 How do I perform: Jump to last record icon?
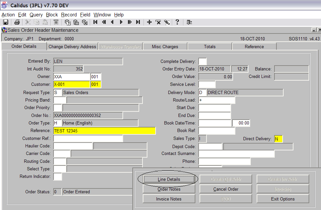coord(138,22)
